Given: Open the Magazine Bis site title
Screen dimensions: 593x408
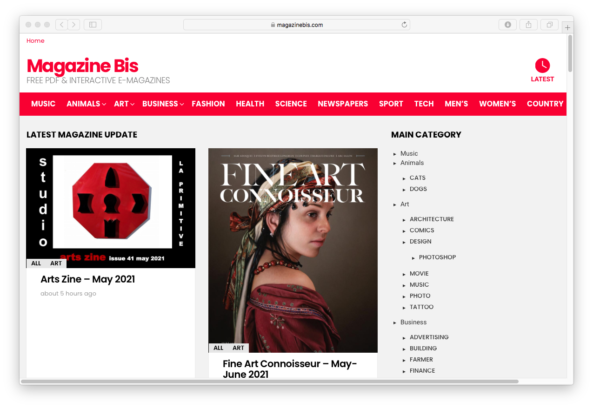Looking at the screenshot, I should 82,66.
